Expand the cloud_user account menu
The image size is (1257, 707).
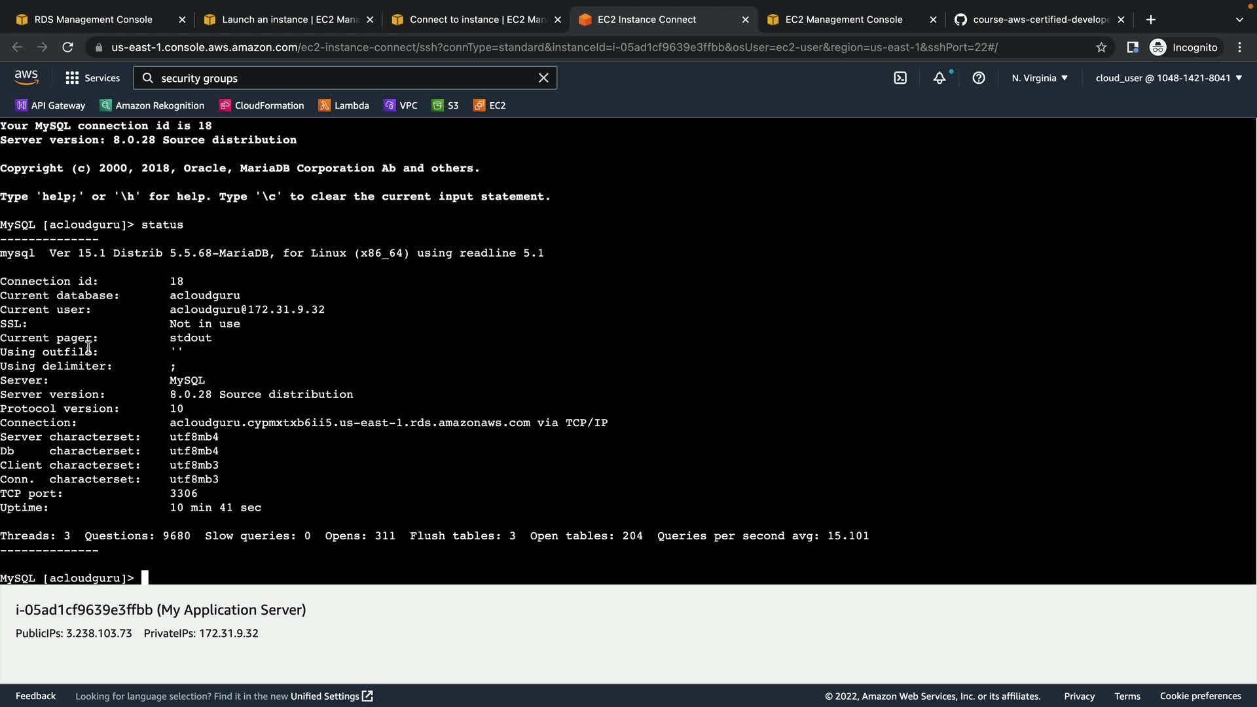1169,78
